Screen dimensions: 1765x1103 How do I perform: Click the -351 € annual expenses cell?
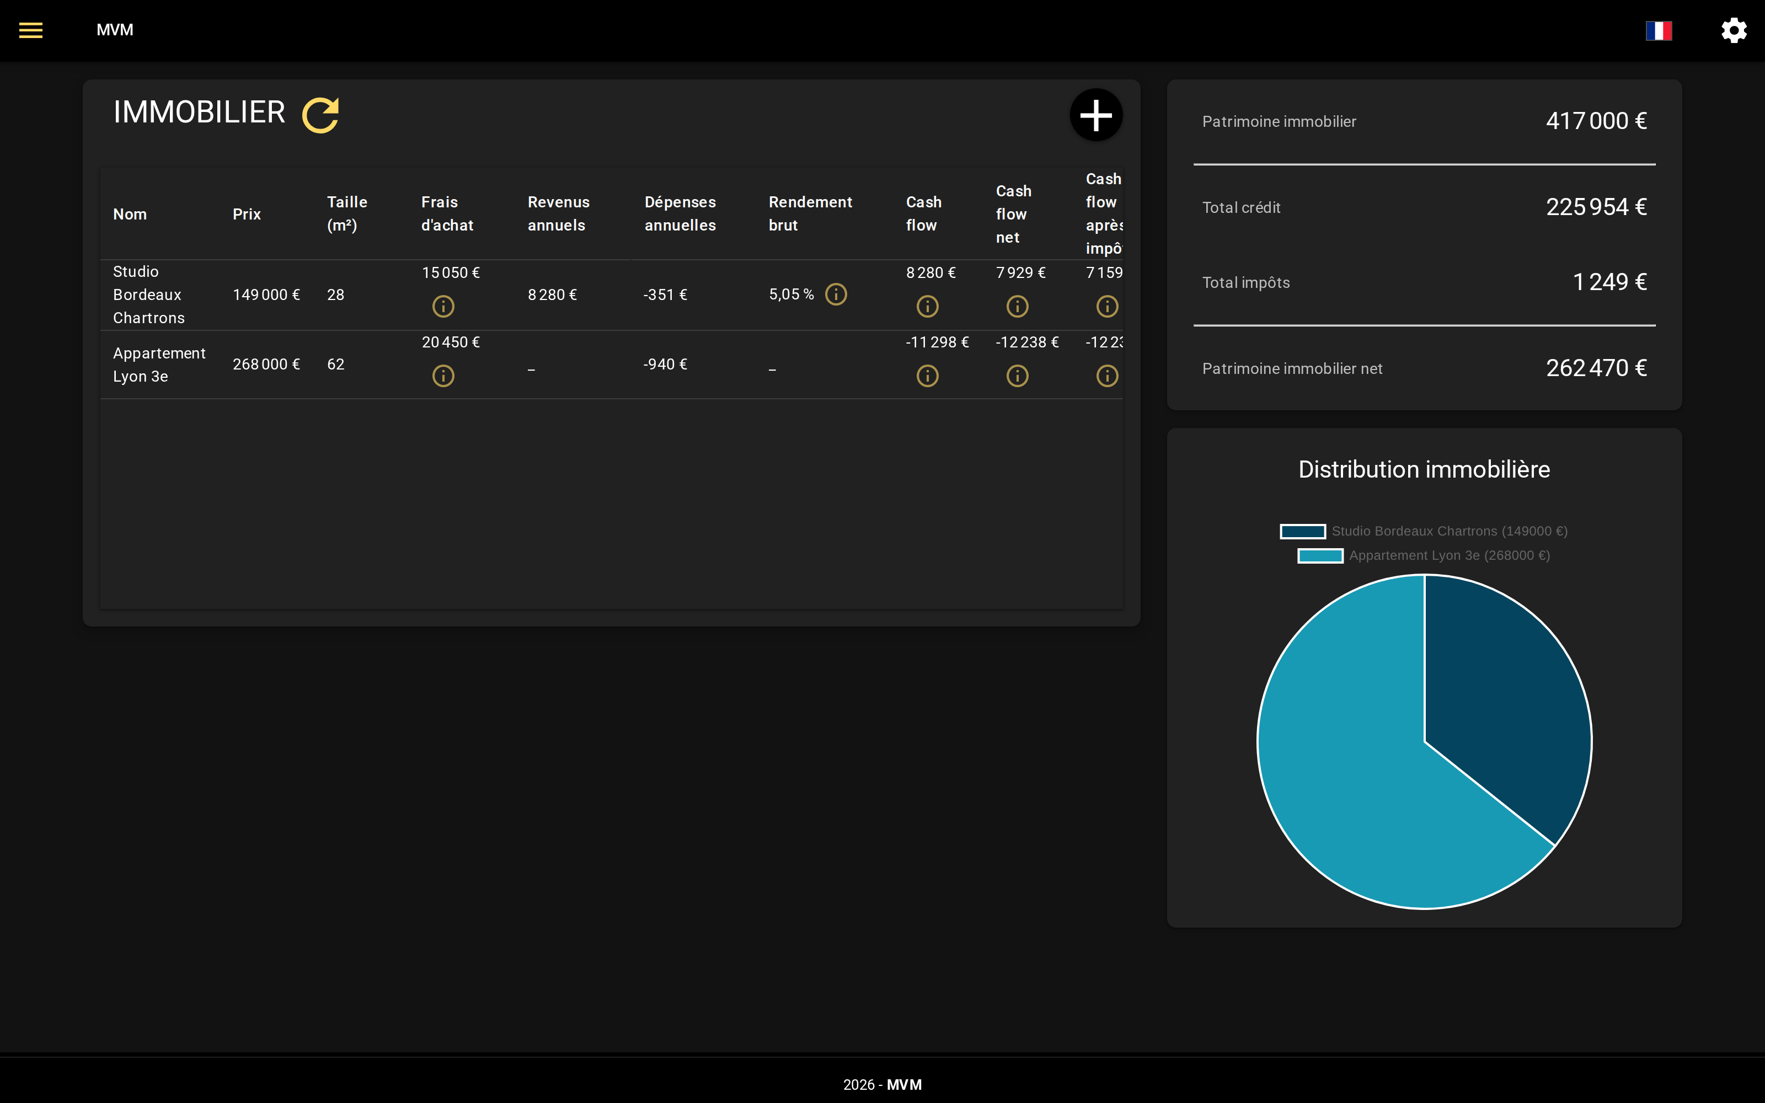665,295
